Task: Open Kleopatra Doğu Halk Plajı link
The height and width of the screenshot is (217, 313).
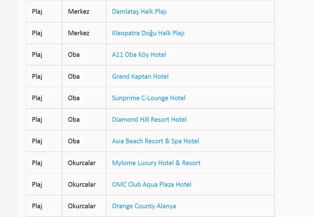Action: (148, 33)
